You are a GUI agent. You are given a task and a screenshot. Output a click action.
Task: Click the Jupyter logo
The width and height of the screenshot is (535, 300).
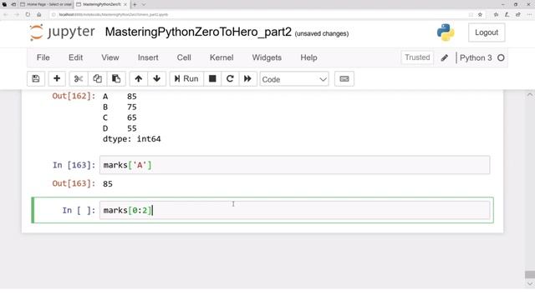click(x=62, y=32)
